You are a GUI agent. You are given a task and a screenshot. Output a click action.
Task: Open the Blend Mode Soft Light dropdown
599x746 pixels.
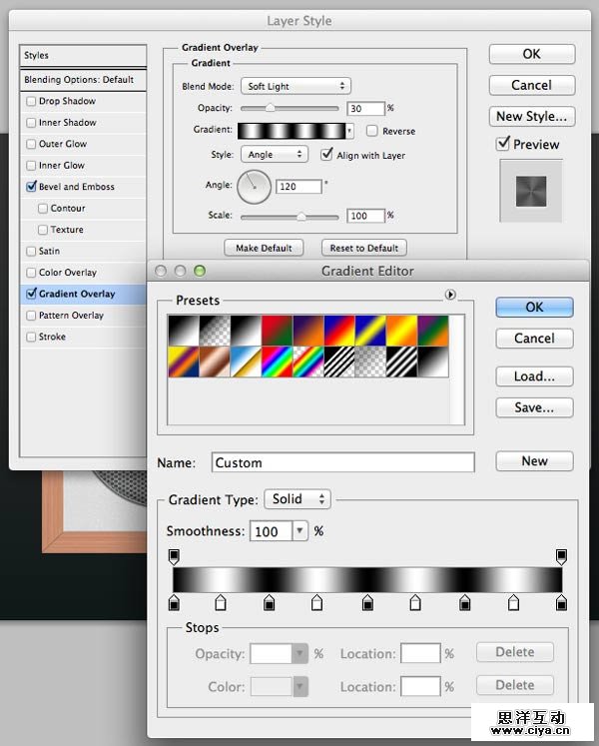click(x=295, y=87)
